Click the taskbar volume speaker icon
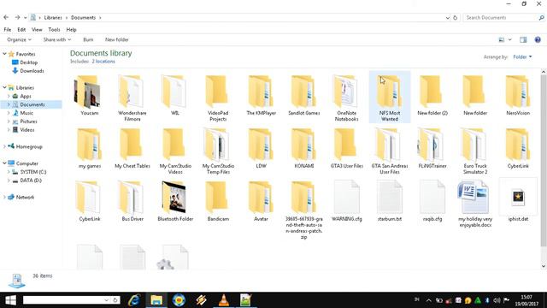The image size is (547, 308). 497,300
